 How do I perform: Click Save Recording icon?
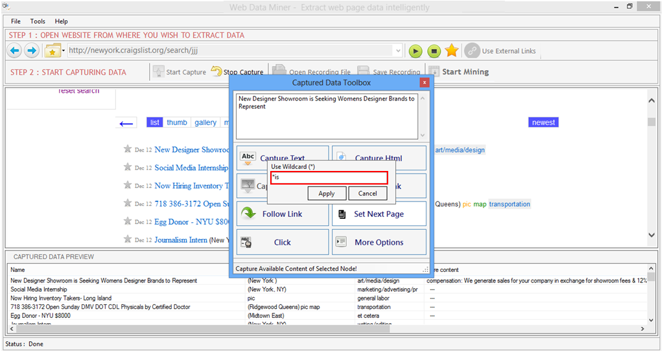pos(363,71)
